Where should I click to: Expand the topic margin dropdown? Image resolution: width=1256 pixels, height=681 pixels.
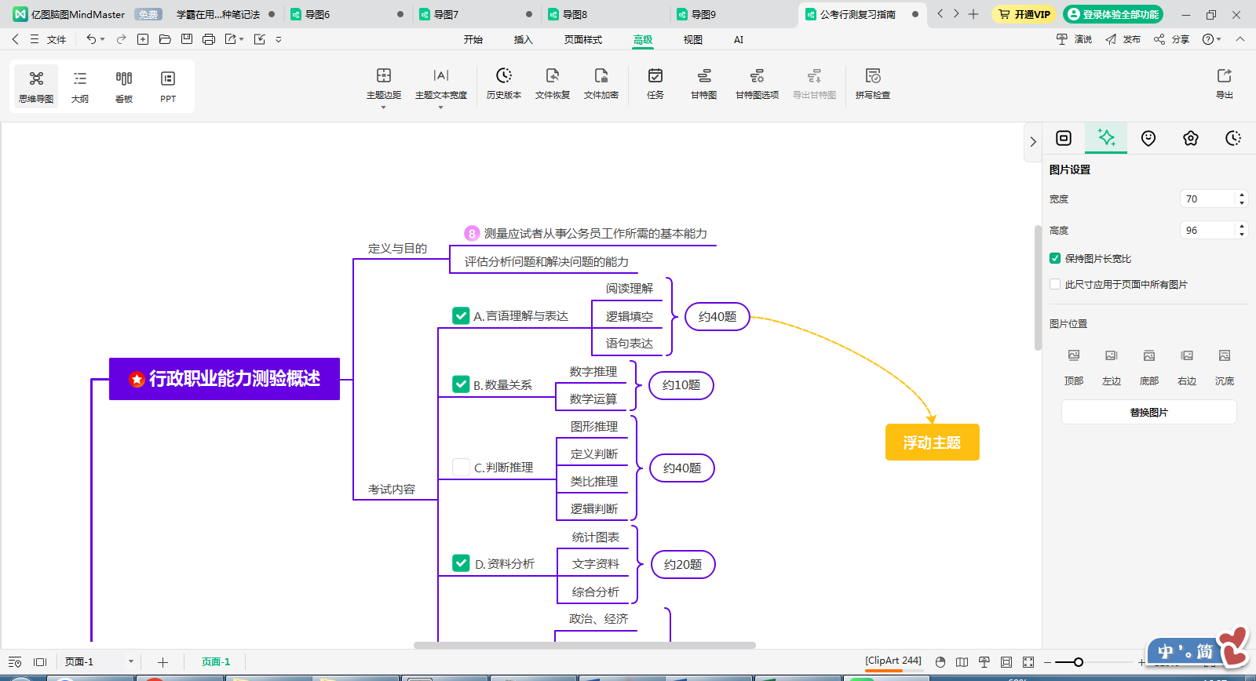[x=383, y=107]
